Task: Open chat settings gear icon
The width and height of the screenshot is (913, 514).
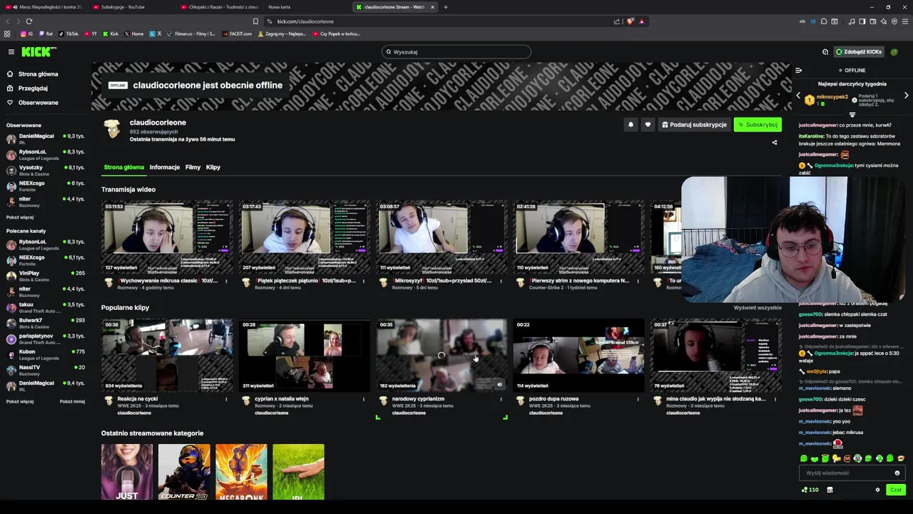Action: [x=877, y=490]
